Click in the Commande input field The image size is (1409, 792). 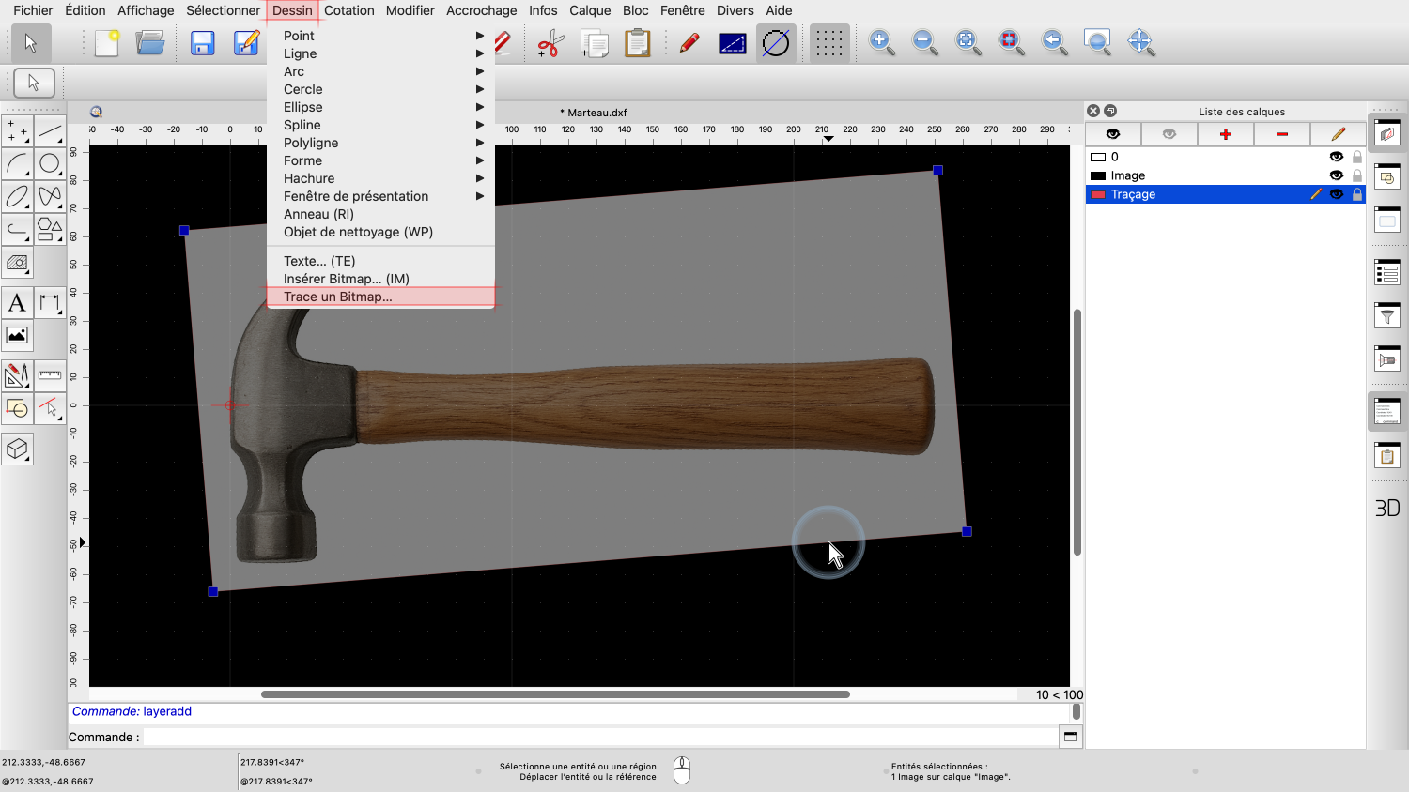click(599, 737)
